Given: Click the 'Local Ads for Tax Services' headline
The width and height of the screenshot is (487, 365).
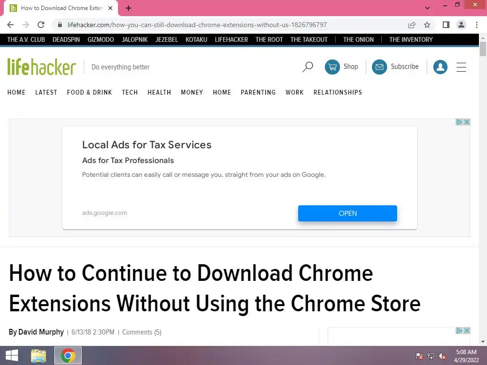Looking at the screenshot, I should click(x=146, y=144).
